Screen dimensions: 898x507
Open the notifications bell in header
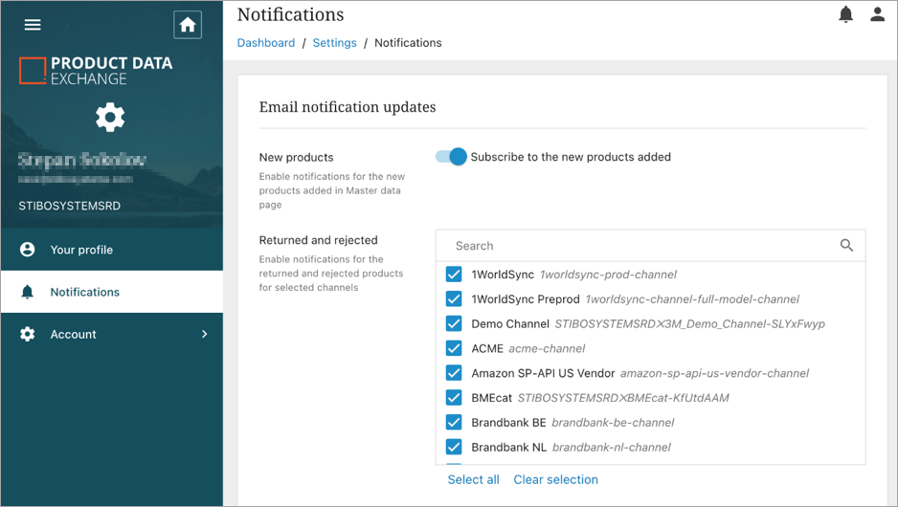pos(845,14)
